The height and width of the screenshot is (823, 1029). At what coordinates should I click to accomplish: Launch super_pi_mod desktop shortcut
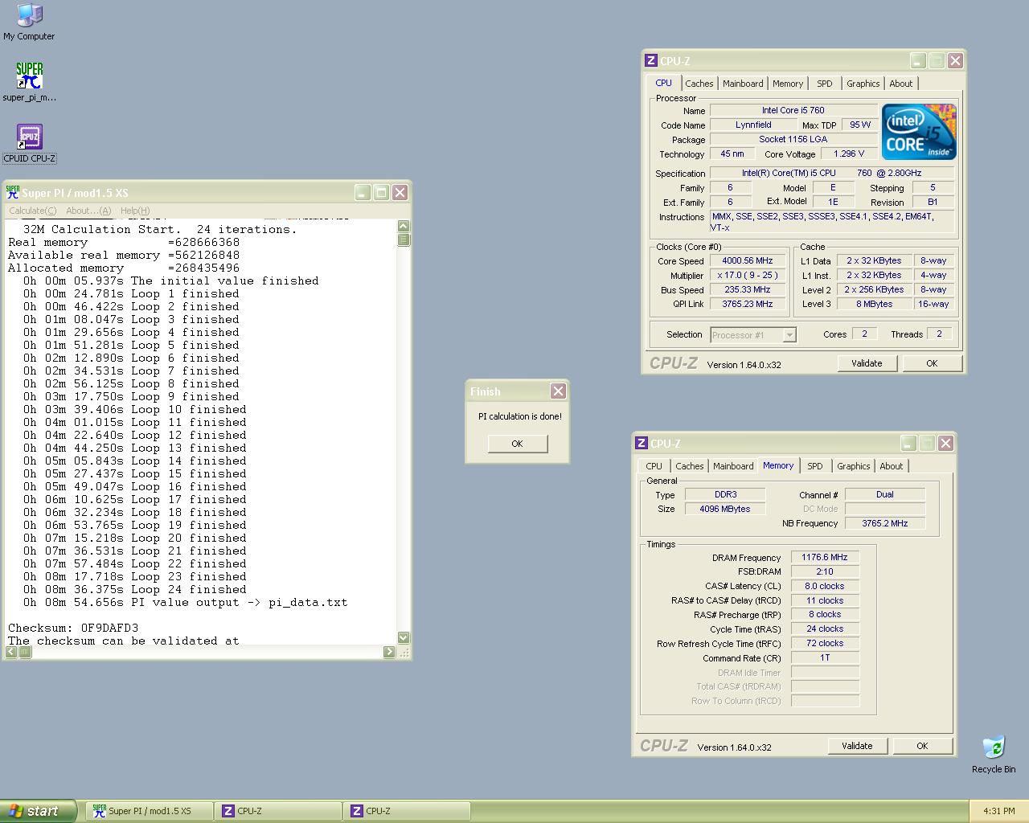tap(29, 82)
